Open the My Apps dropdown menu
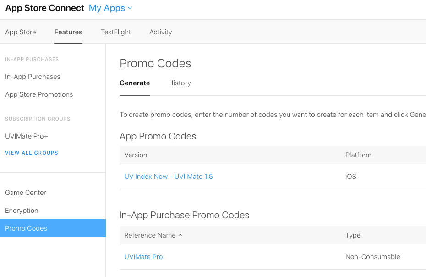 [110, 8]
